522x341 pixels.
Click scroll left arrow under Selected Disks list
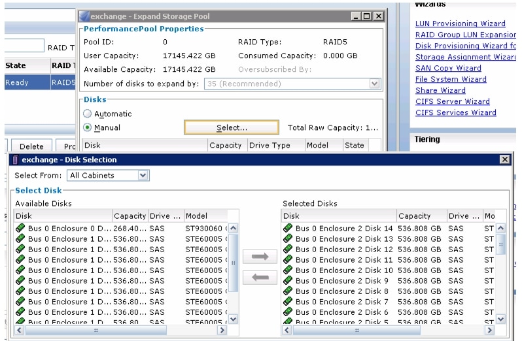click(287, 330)
